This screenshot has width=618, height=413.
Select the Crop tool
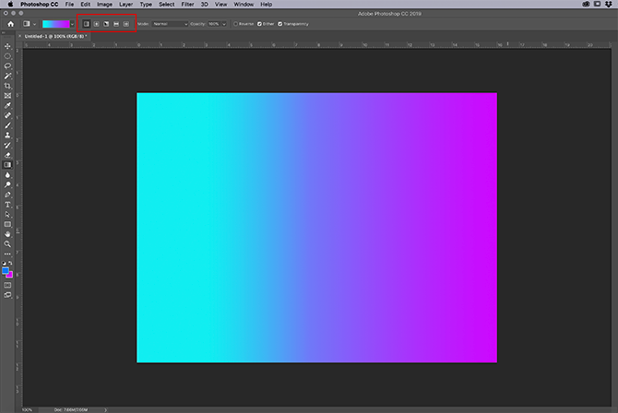pyautogui.click(x=8, y=86)
